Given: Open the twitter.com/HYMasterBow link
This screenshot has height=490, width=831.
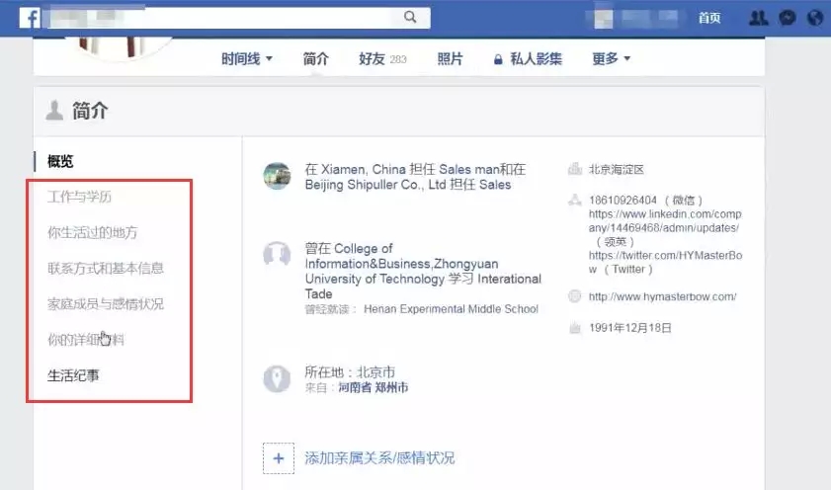Looking at the screenshot, I should tap(665, 262).
